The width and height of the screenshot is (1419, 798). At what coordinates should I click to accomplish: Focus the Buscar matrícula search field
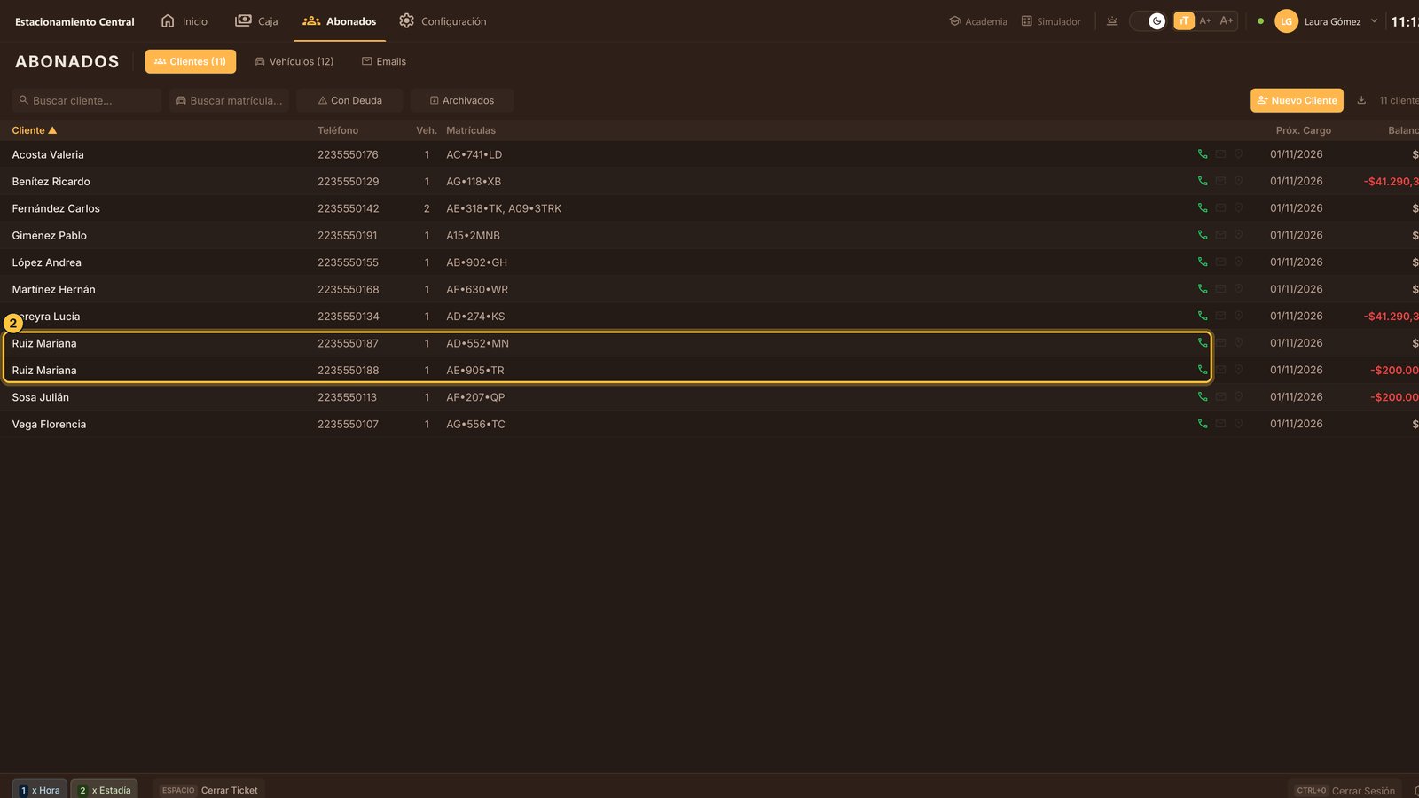pyautogui.click(x=229, y=100)
